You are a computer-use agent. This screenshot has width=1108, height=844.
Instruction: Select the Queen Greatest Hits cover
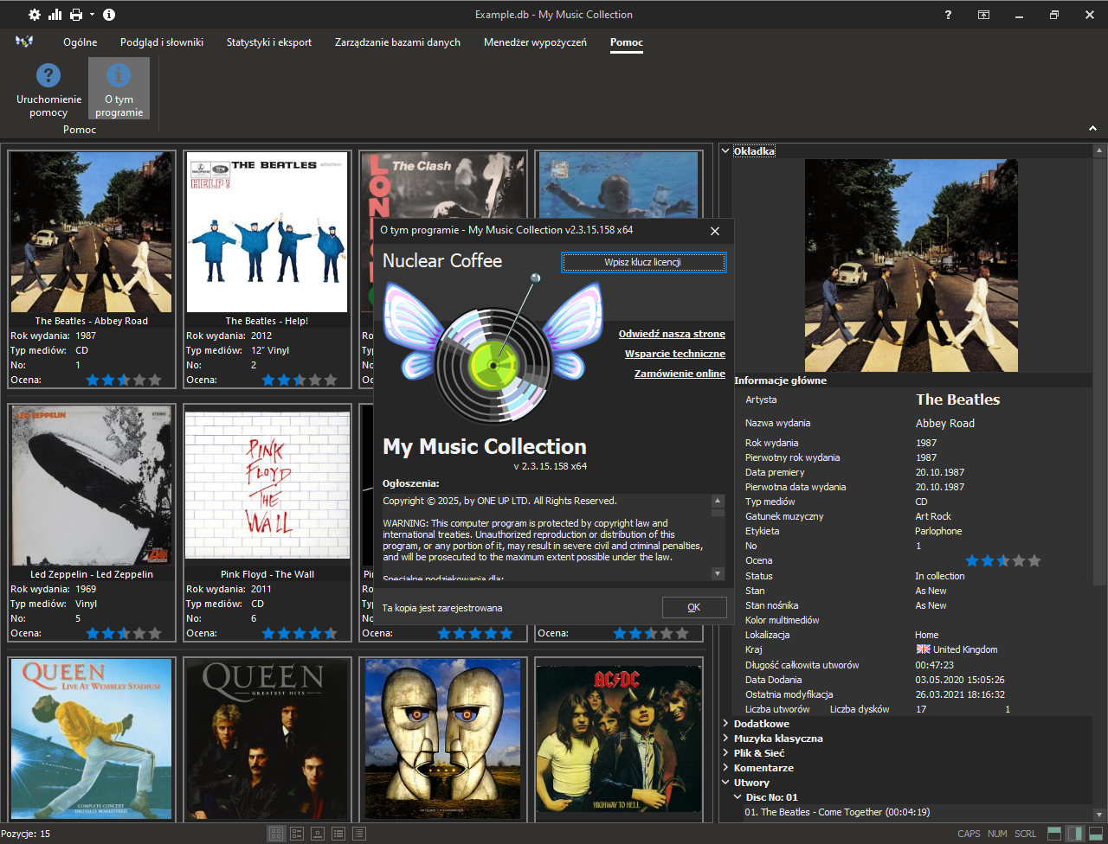click(267, 738)
